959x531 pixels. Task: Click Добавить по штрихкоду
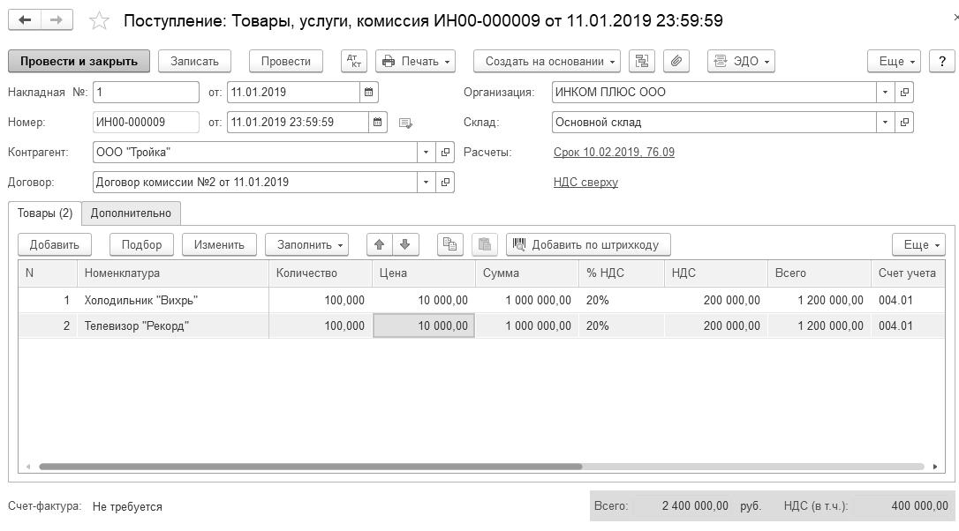click(x=588, y=244)
